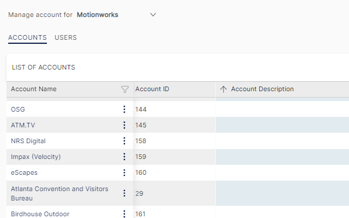Expand the Motionworks account dropdown chevron
This screenshot has height=218, width=349.
click(153, 15)
